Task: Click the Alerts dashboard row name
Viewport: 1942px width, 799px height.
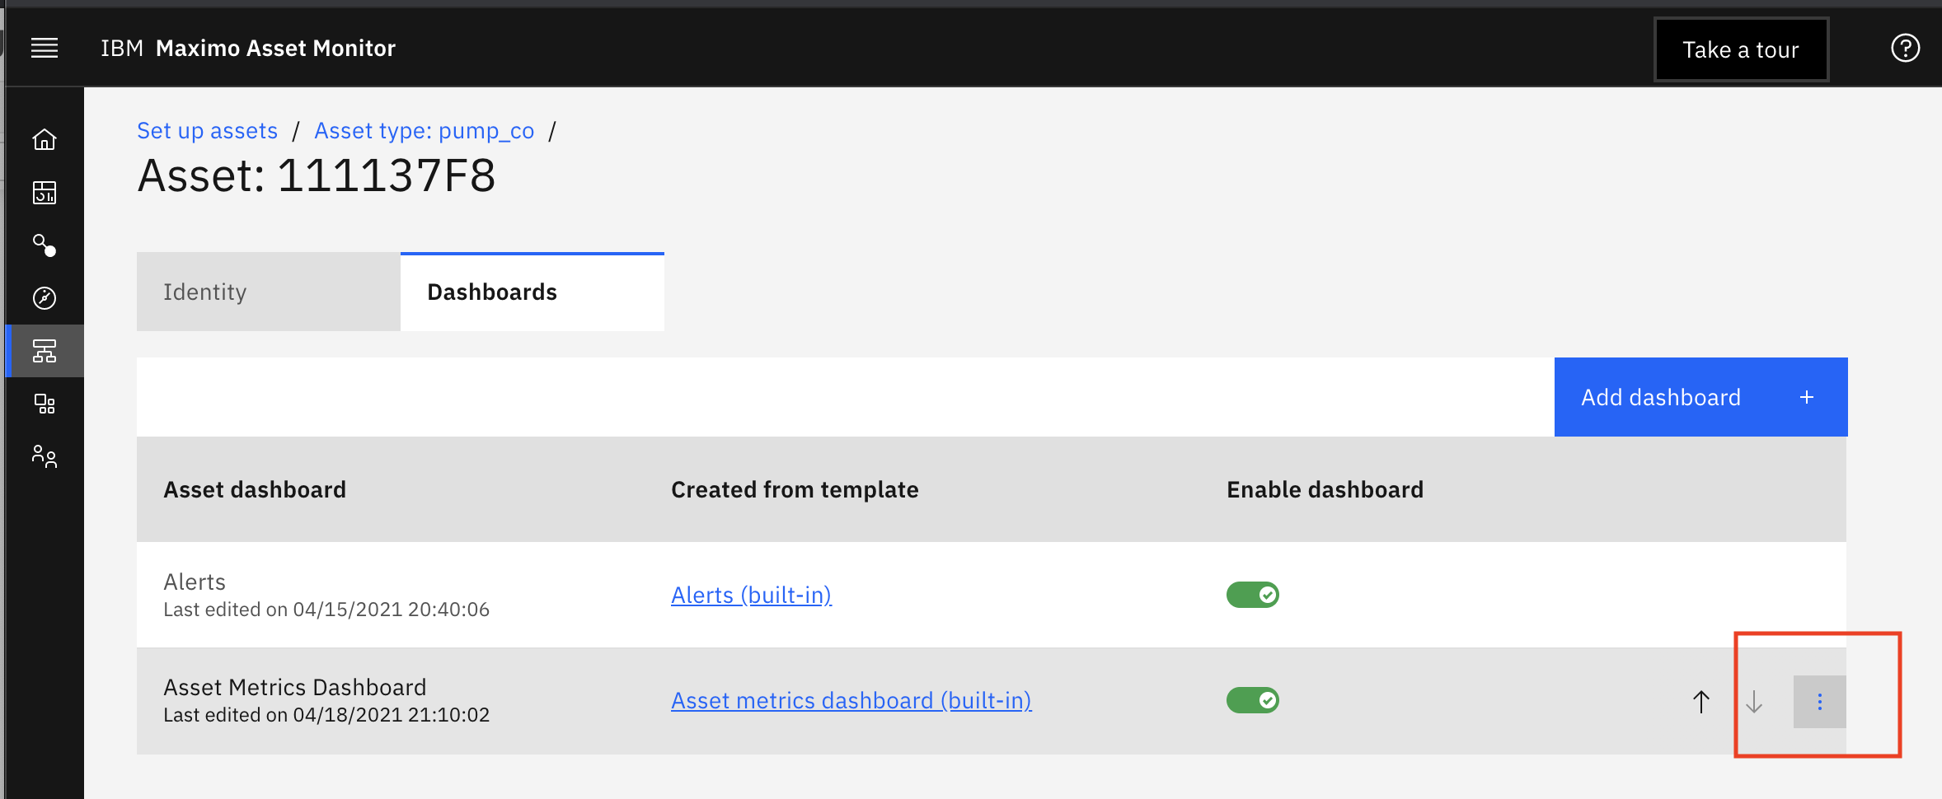Action: point(195,582)
